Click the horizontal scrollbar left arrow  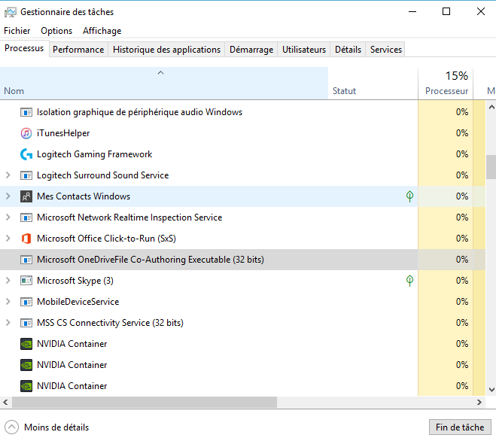click(x=5, y=402)
